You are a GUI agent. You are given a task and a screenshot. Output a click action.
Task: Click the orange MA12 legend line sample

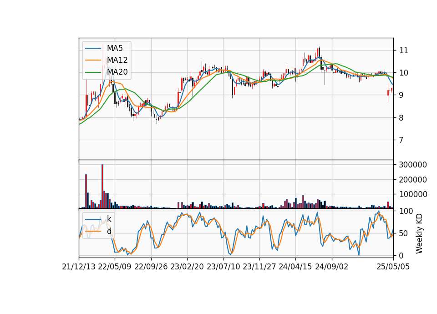coord(93,60)
